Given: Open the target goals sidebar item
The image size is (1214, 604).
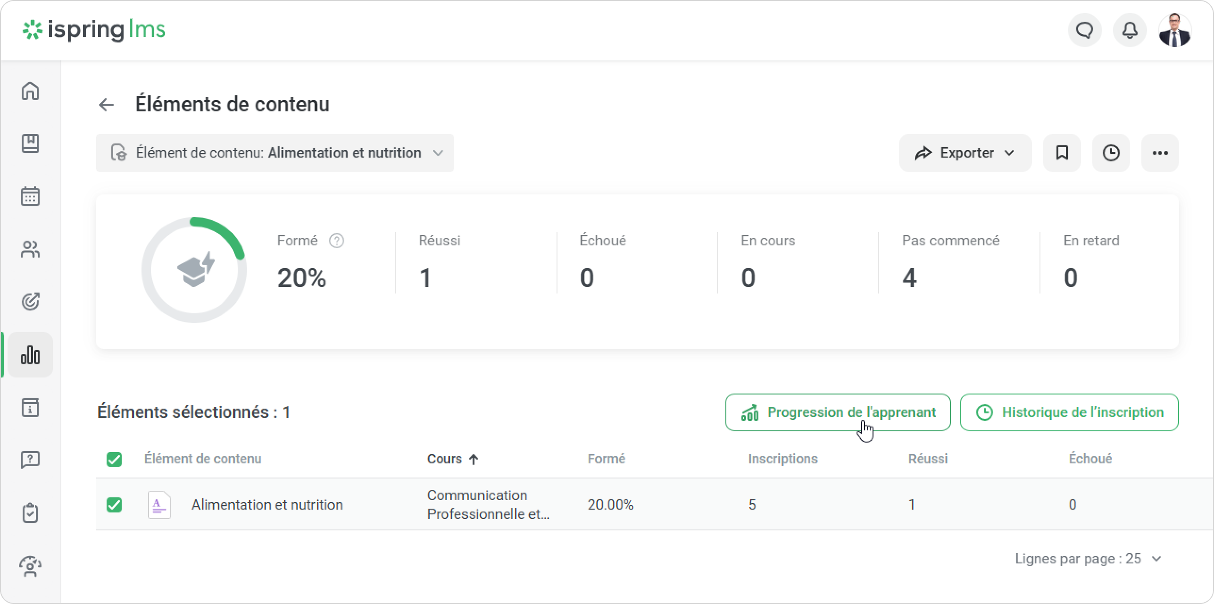Looking at the screenshot, I should 30,302.
